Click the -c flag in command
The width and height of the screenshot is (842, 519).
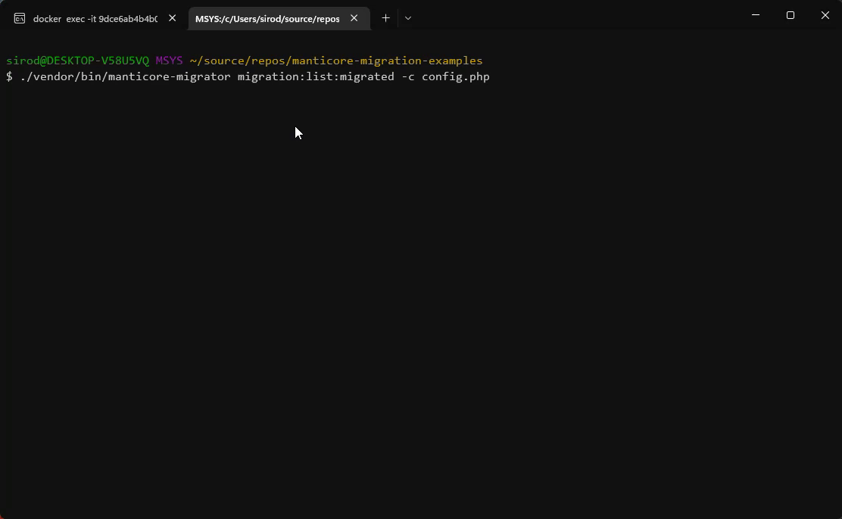pyautogui.click(x=408, y=76)
